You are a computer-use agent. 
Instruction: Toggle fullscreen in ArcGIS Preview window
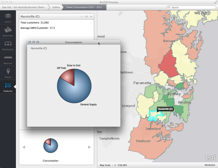[x=215, y=2]
